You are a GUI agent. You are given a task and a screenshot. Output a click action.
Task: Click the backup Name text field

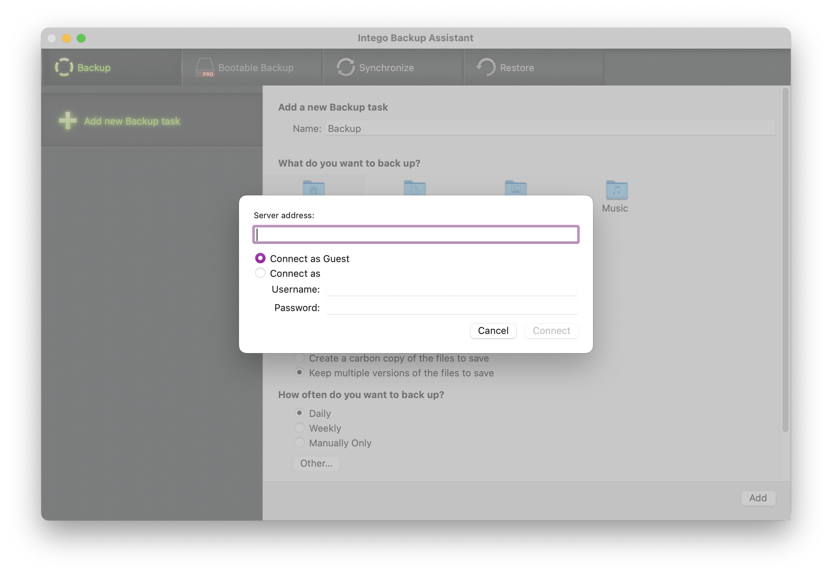[x=550, y=128]
